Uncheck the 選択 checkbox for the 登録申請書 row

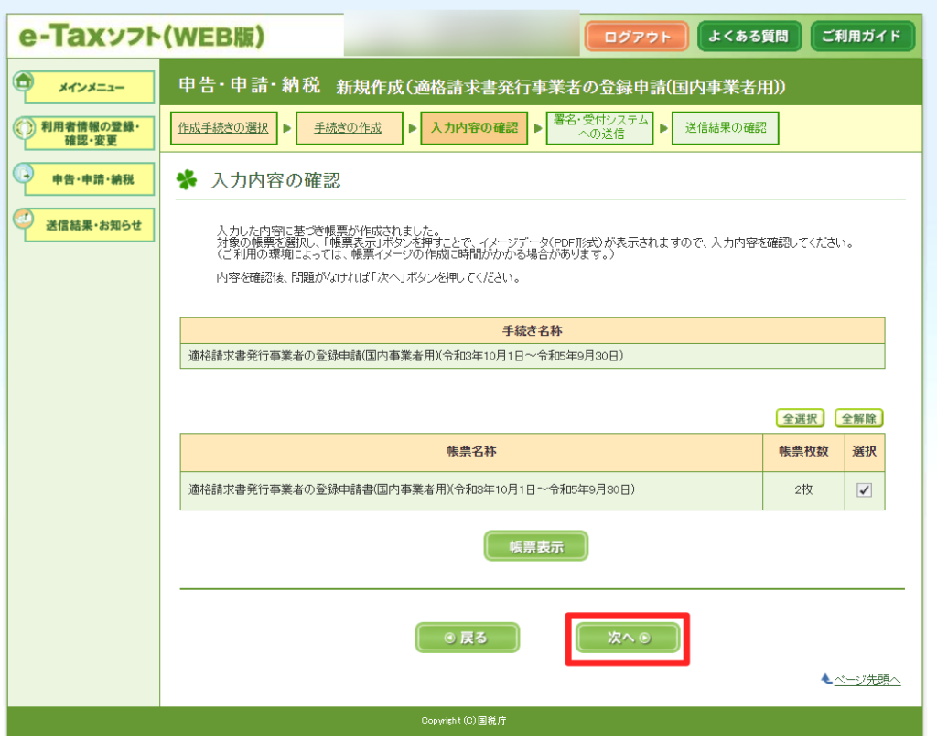tap(864, 490)
